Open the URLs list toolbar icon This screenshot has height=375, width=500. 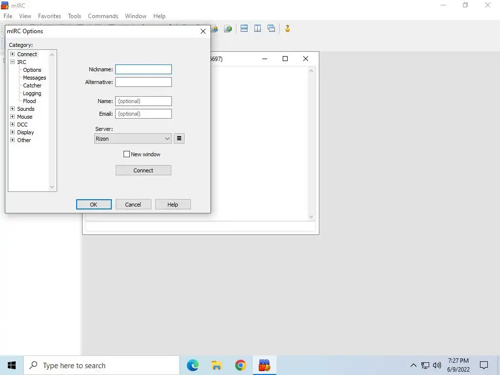click(228, 29)
